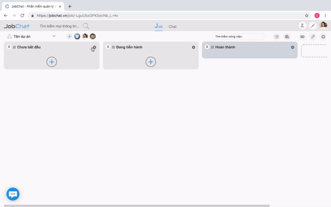
Task: Click the blue plus to add project member
Action: click(x=69, y=36)
